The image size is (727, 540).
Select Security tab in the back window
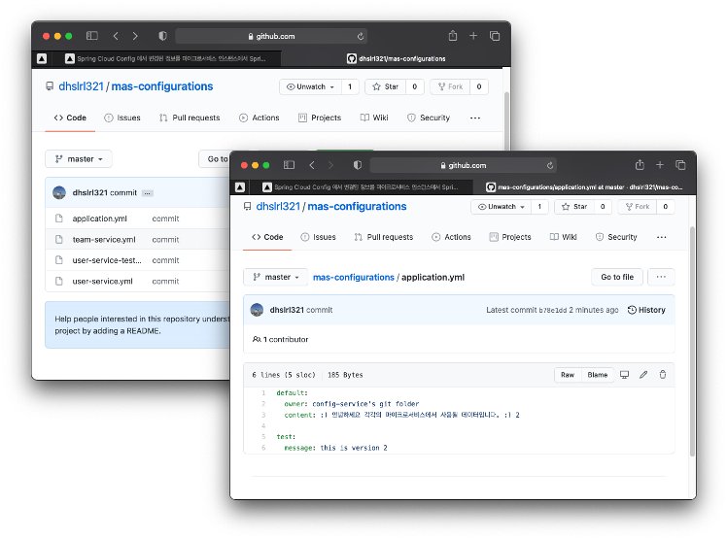click(429, 118)
